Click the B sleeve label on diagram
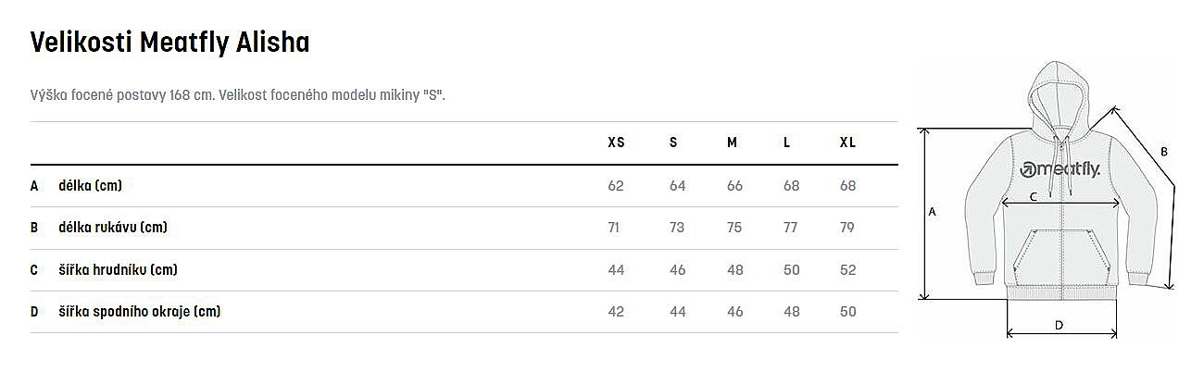This screenshot has height=372, width=1204. coord(1164,152)
